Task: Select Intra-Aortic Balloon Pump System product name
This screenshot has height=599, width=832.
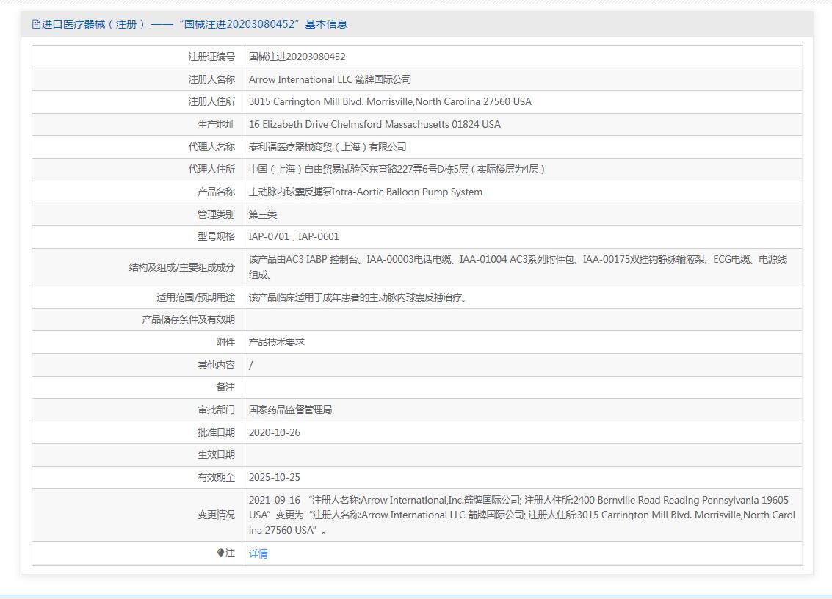Action: pos(366,192)
